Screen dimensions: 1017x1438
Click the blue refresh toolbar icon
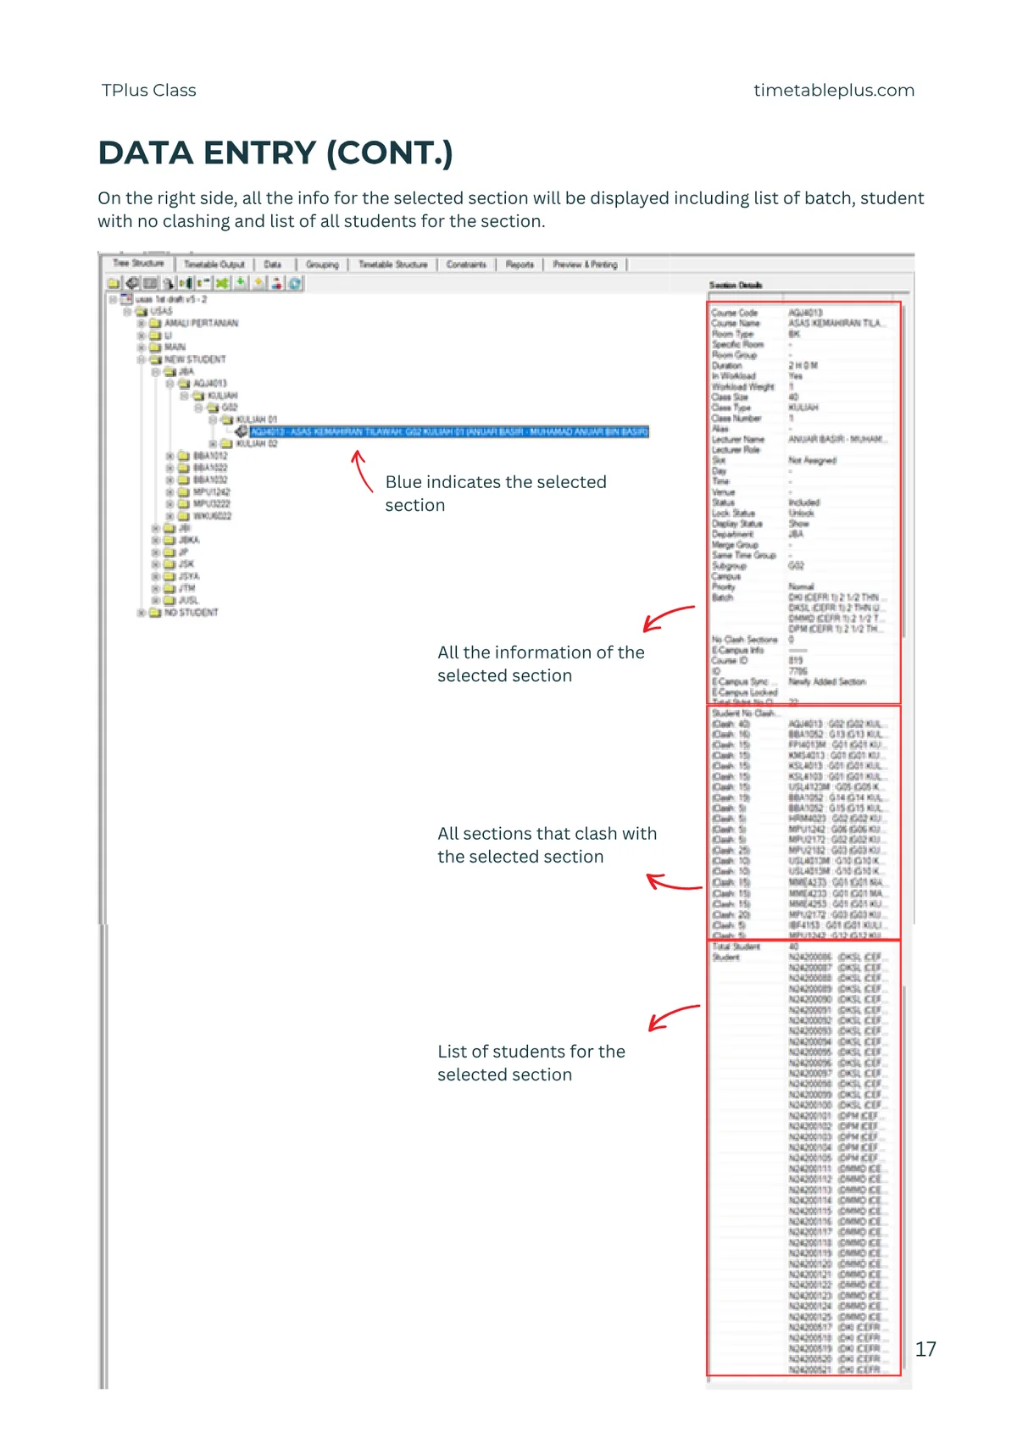[294, 283]
